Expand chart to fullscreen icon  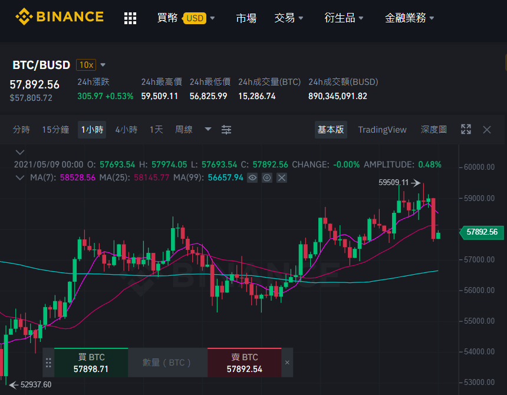tap(466, 129)
